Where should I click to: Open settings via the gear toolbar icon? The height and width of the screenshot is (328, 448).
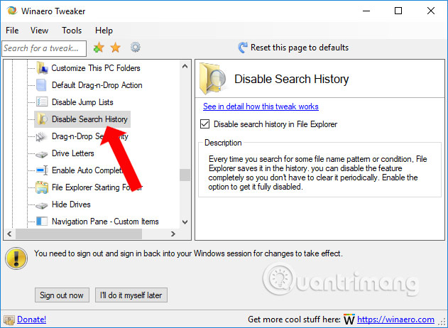[136, 47]
